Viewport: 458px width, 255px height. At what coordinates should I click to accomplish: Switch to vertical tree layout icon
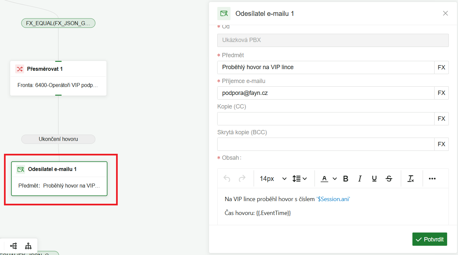28,246
